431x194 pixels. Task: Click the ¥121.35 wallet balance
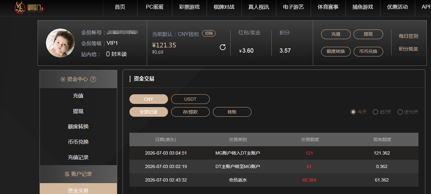click(164, 45)
